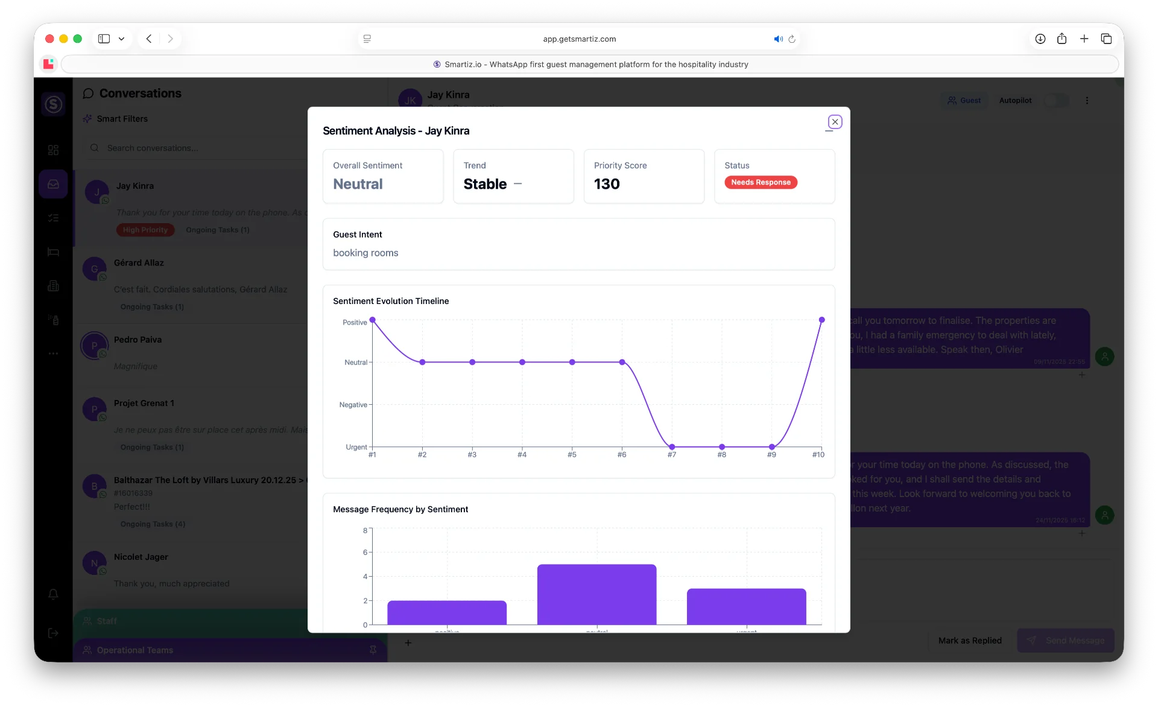Image resolution: width=1158 pixels, height=707 pixels.
Task: Click the page settings icon in address bar
Action: (x=367, y=39)
